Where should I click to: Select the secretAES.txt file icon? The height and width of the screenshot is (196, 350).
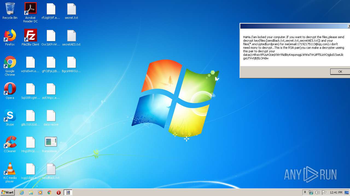[x=71, y=38]
